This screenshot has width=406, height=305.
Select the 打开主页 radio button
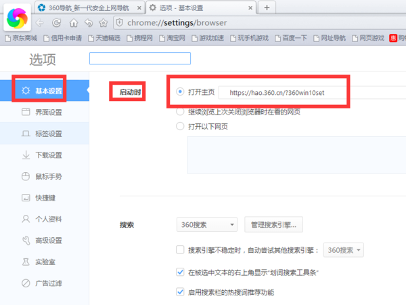180,91
